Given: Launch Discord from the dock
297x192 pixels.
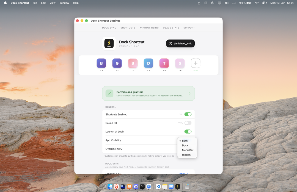Looking at the screenshot, I should (136, 187).
